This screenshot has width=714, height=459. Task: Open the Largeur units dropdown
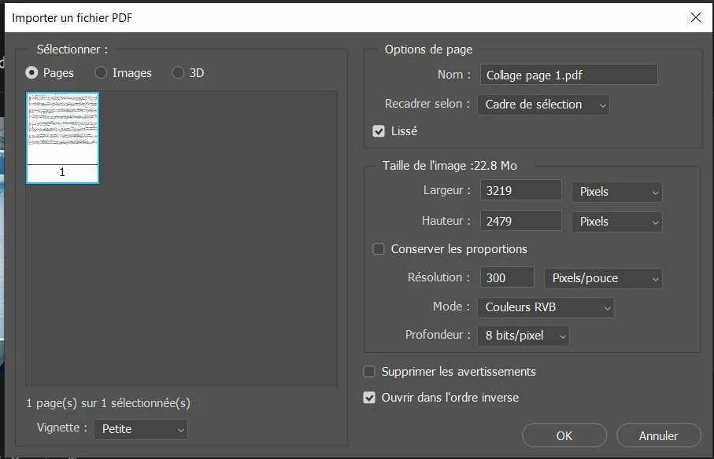[x=616, y=192]
